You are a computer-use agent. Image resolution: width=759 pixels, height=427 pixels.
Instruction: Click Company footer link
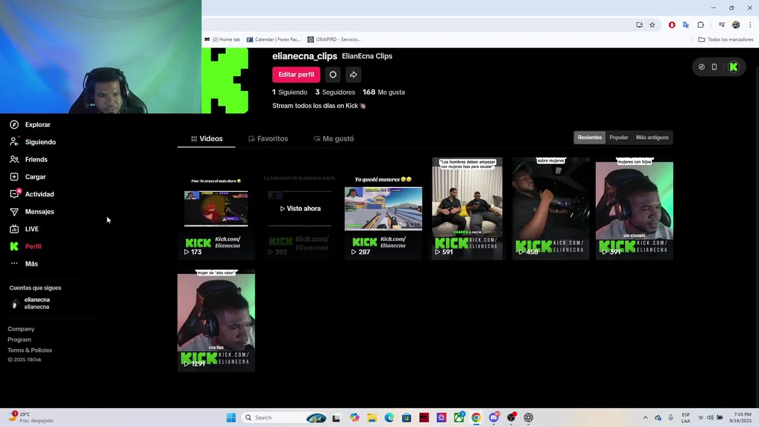(x=21, y=329)
